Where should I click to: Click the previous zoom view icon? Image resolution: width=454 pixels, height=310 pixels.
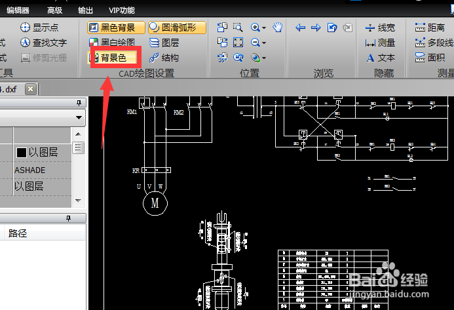tap(238, 58)
